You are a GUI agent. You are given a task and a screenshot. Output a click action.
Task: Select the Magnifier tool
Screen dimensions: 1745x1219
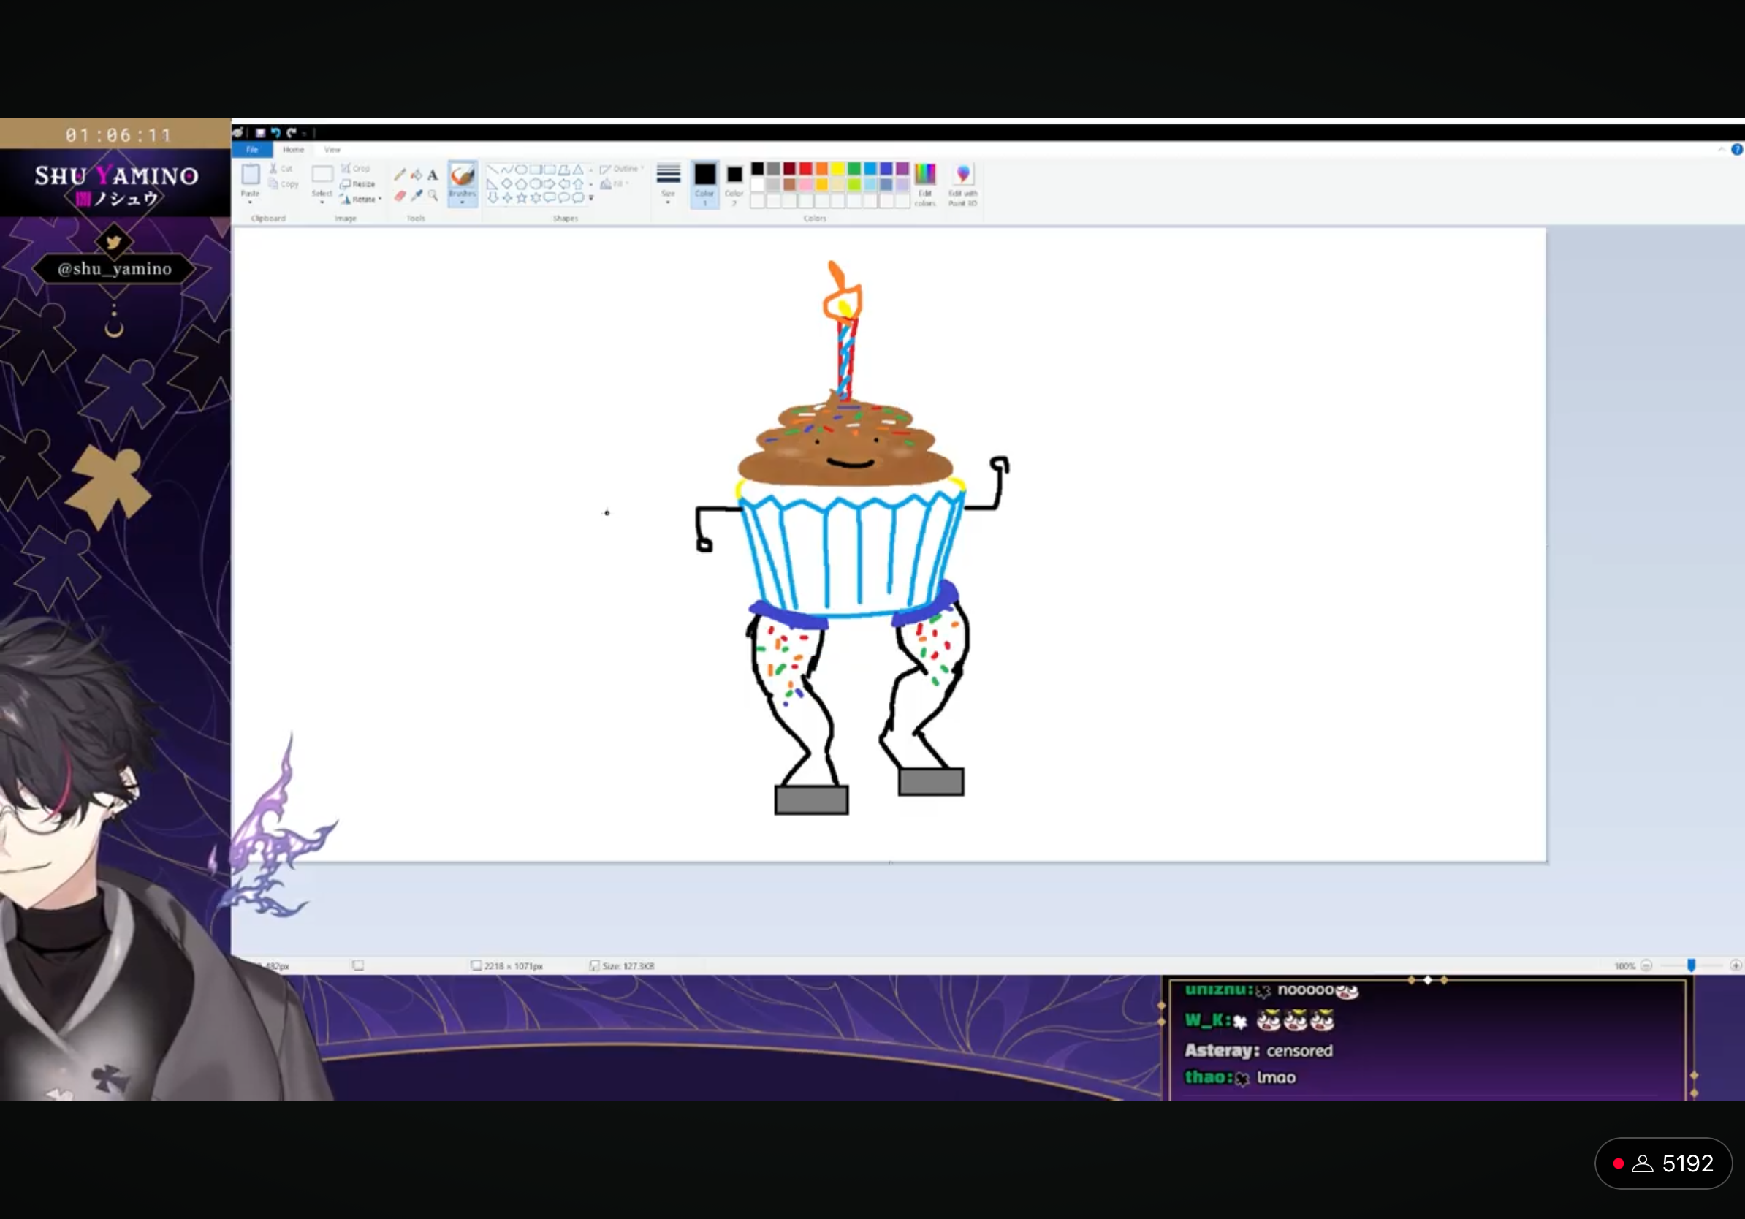(x=433, y=196)
